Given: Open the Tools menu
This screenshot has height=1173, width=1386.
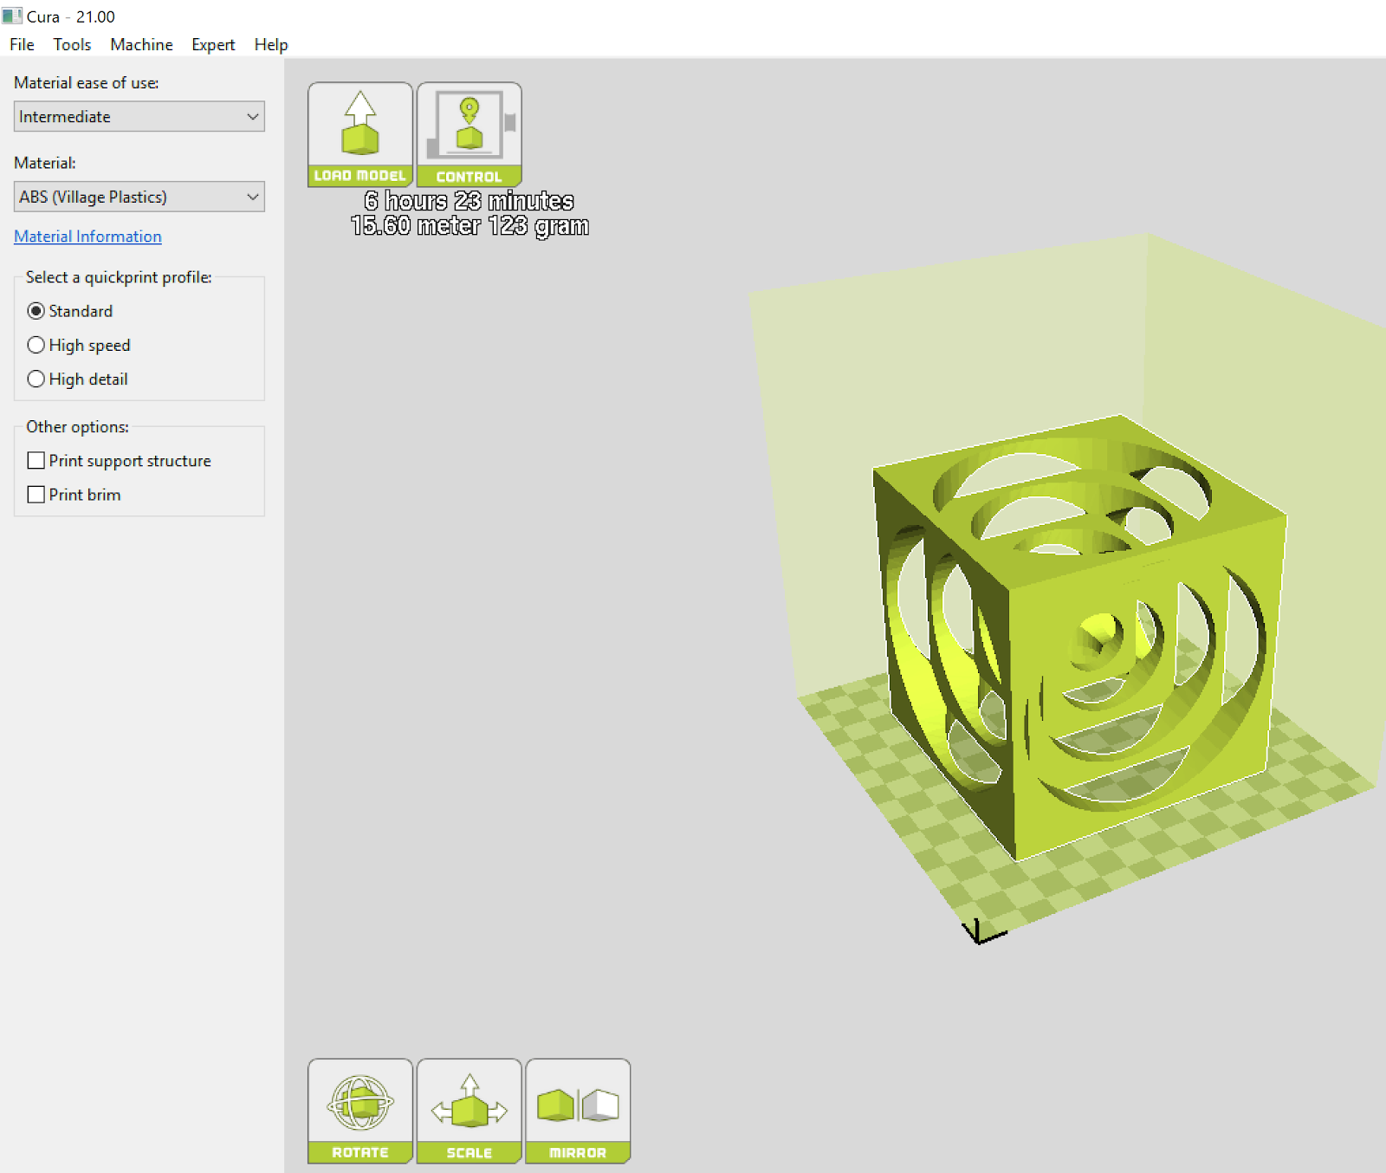Looking at the screenshot, I should click(72, 44).
